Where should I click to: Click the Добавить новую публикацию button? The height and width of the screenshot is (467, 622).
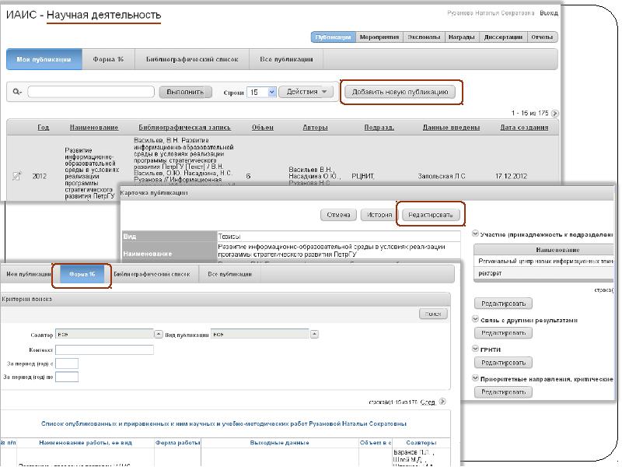(401, 91)
